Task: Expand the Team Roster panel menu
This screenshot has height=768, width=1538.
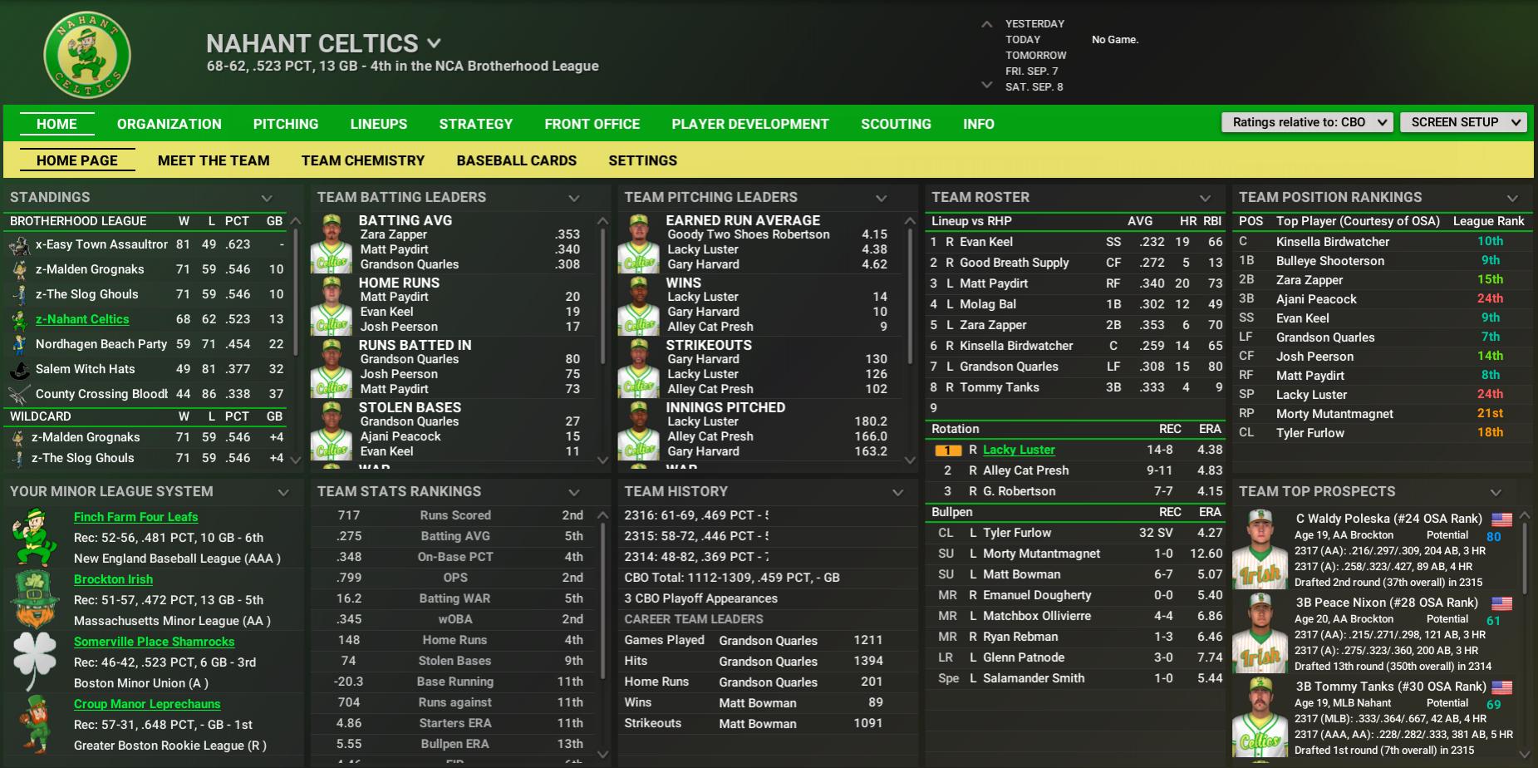Action: tap(1206, 198)
